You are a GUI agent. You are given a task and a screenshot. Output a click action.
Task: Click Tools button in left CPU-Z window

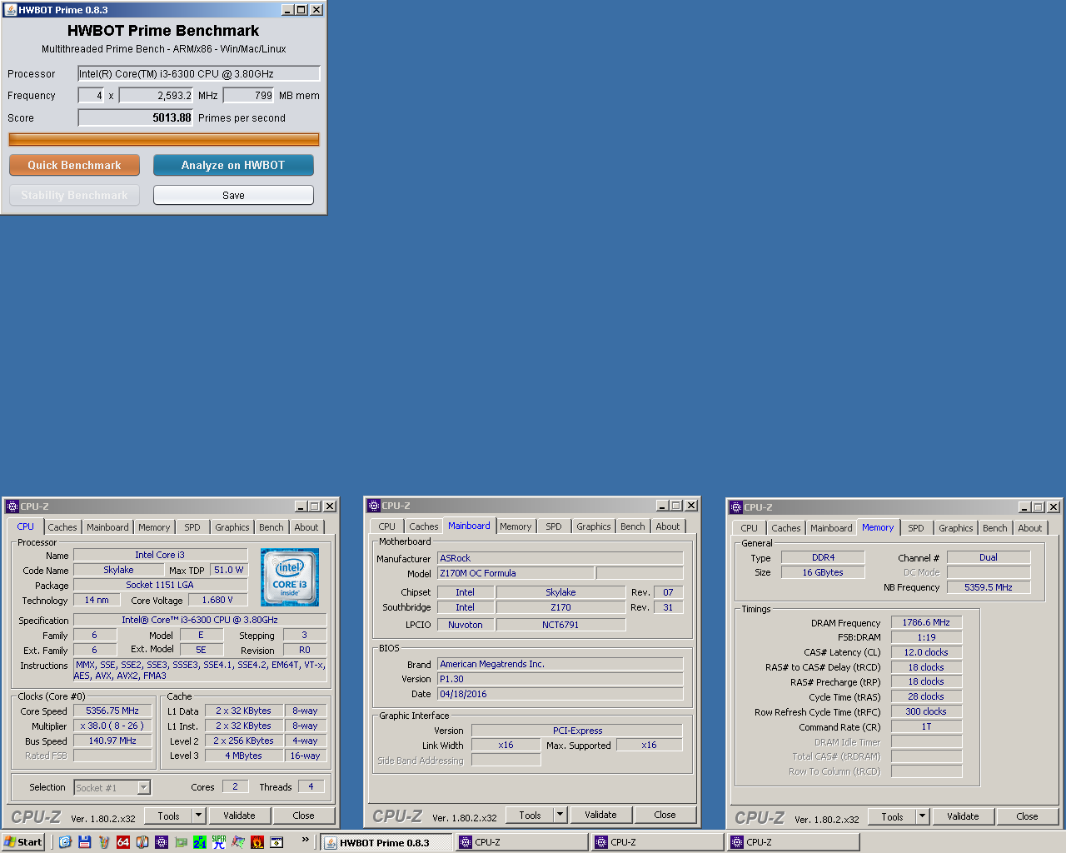168,816
